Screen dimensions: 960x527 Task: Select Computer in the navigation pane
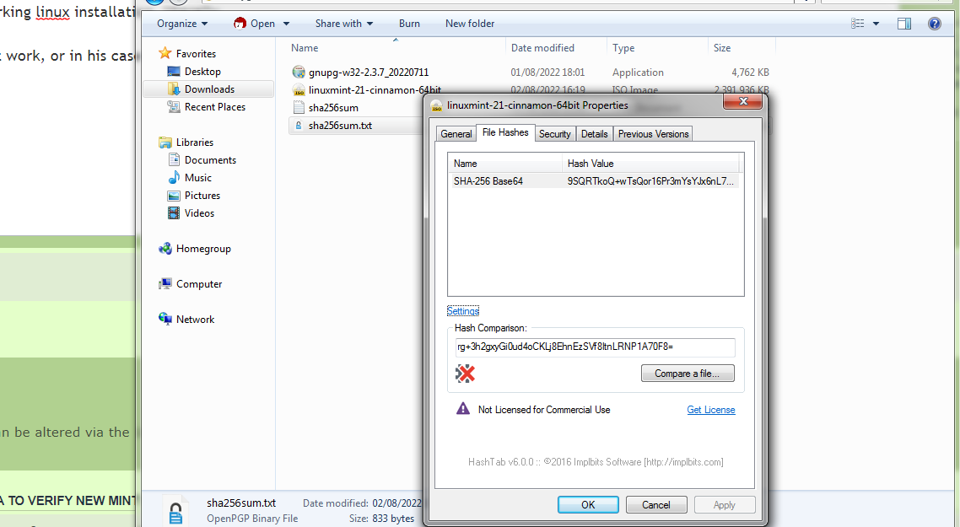pos(199,285)
